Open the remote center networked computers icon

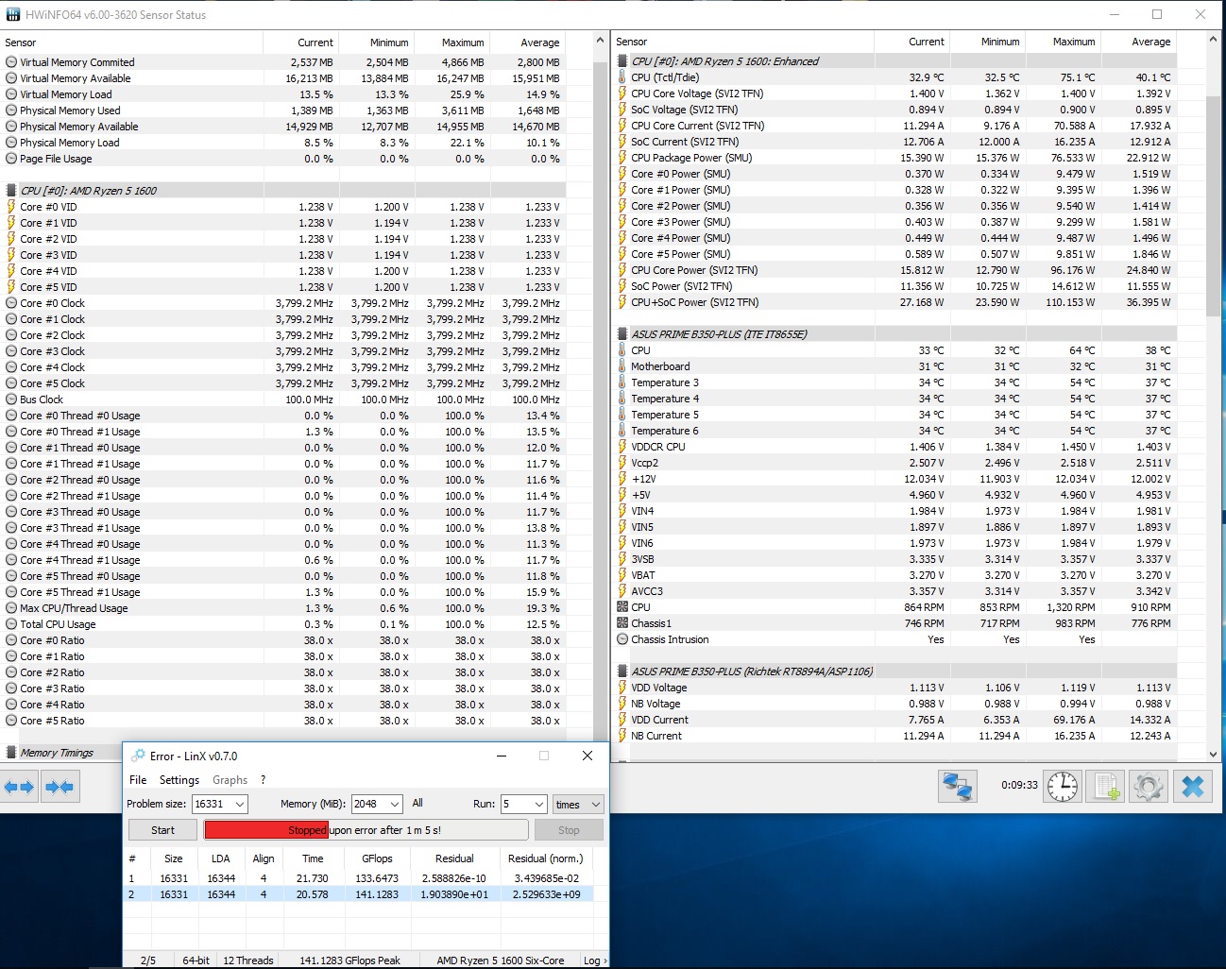click(957, 787)
